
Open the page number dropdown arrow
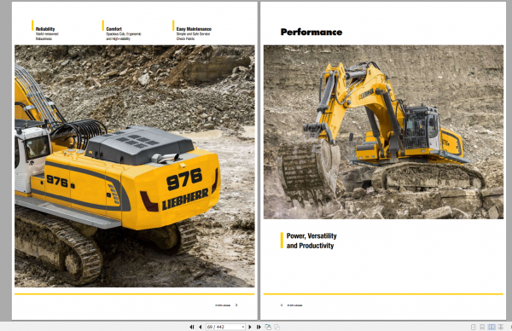(x=243, y=327)
